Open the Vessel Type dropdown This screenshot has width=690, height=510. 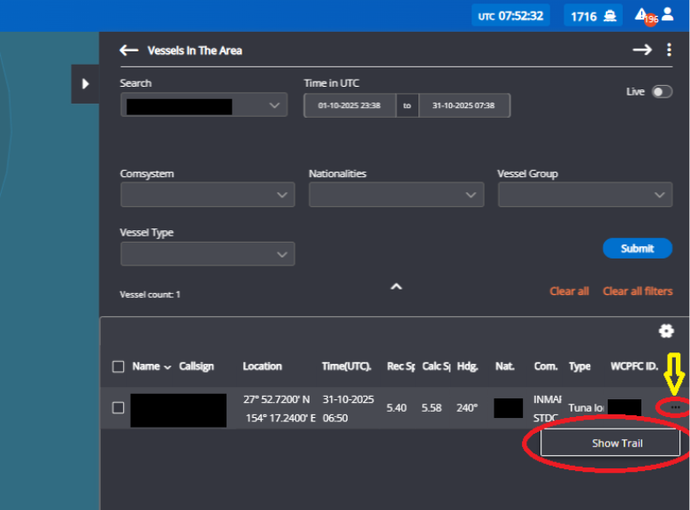208,254
